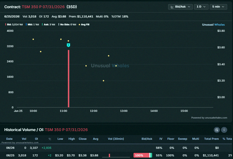Click the teal alert marker above the bar
233x159 pixels.
pos(68,45)
